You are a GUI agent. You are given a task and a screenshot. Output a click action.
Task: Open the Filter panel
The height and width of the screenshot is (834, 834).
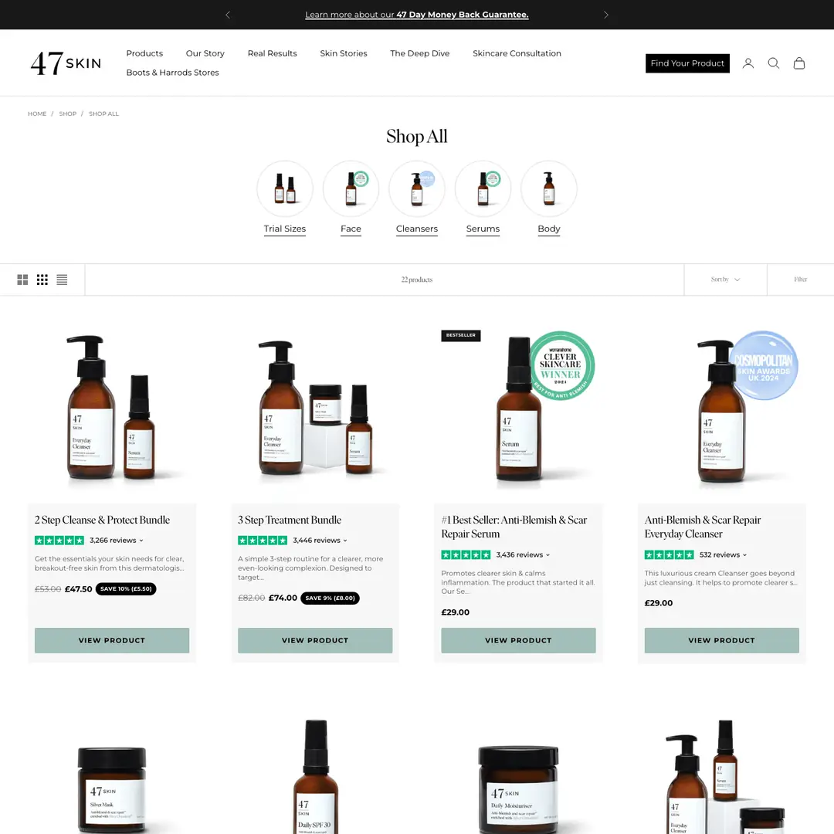tap(800, 280)
